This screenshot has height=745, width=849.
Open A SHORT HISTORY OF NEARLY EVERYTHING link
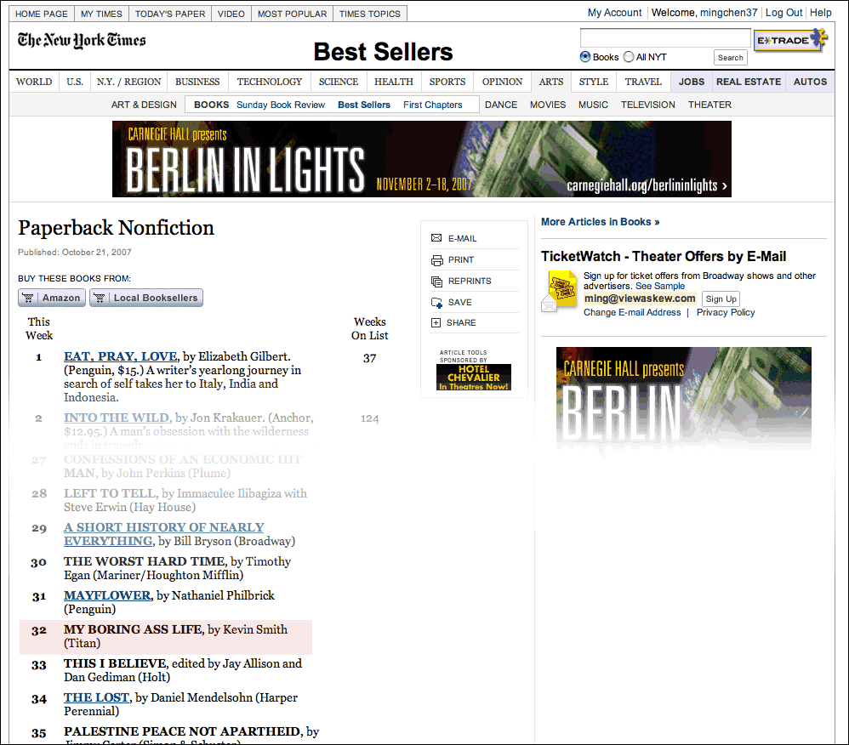coord(164,534)
